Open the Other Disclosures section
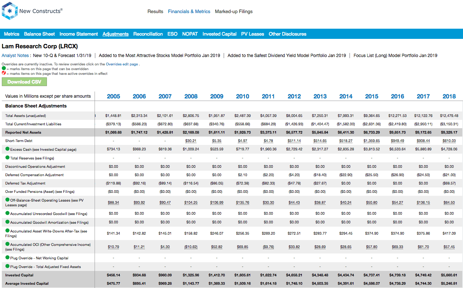Image resolution: width=463 pixels, height=288 pixels. coord(287,34)
